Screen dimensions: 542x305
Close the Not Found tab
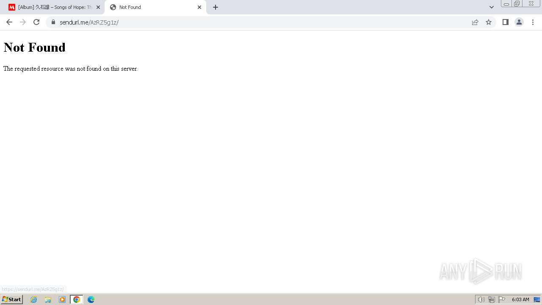pos(199,7)
